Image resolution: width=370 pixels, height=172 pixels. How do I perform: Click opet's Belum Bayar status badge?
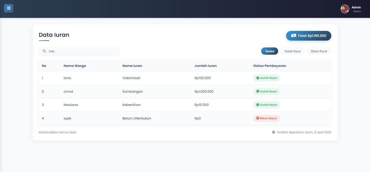tap(267, 118)
